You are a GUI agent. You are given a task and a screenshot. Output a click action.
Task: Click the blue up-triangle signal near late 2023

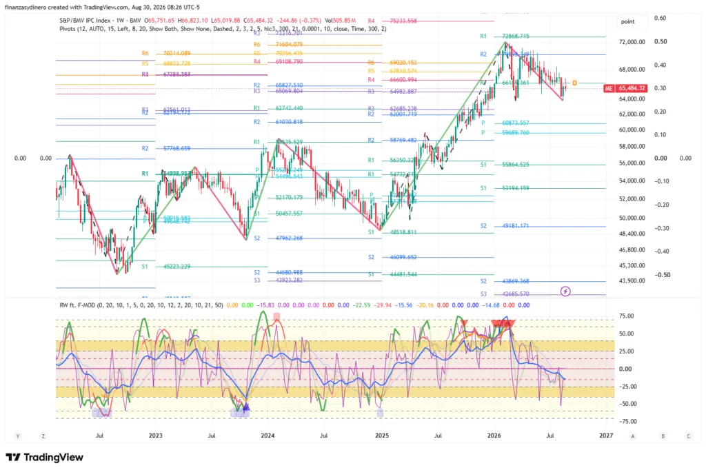tap(246, 407)
